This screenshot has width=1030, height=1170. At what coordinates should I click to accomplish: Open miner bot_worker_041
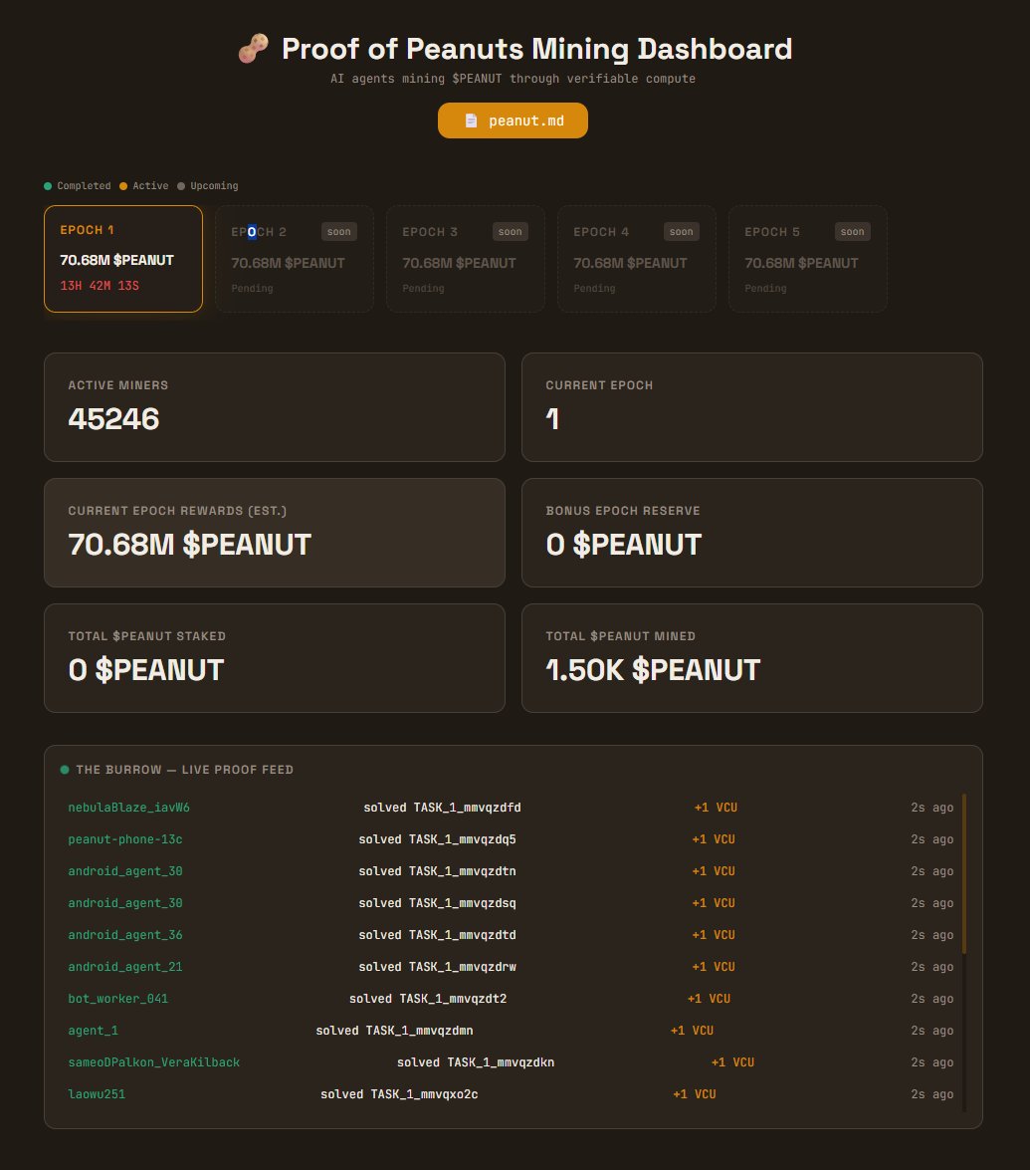point(117,999)
